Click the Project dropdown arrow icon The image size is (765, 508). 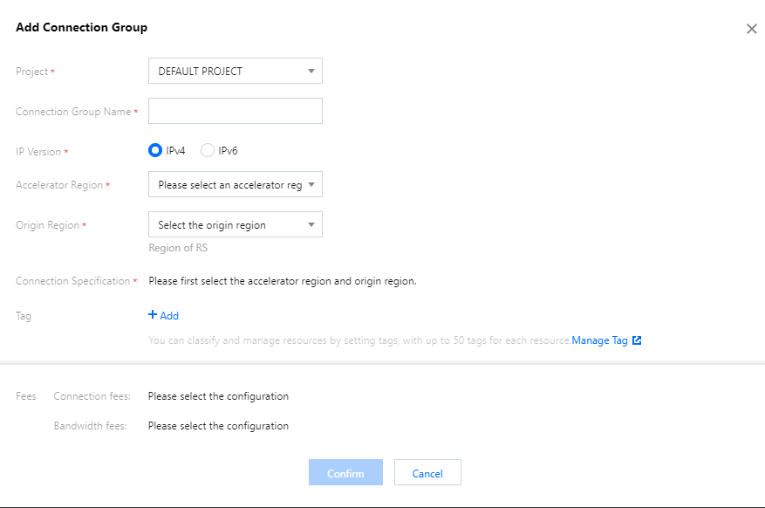311,72
